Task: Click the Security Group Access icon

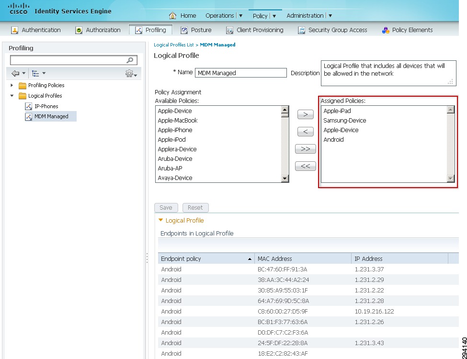Action: pyautogui.click(x=302, y=30)
